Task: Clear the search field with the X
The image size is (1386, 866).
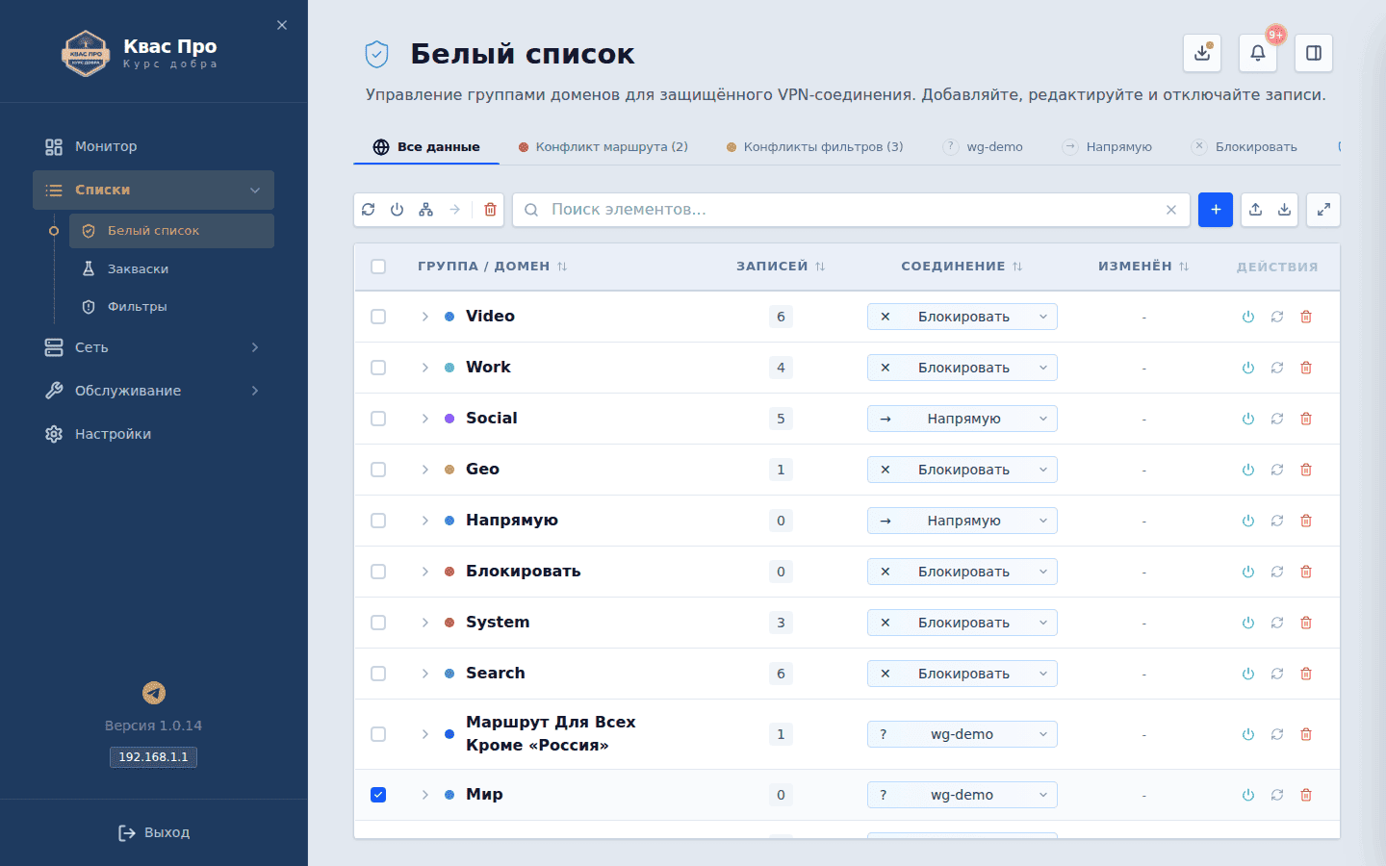Action: [x=1171, y=210]
